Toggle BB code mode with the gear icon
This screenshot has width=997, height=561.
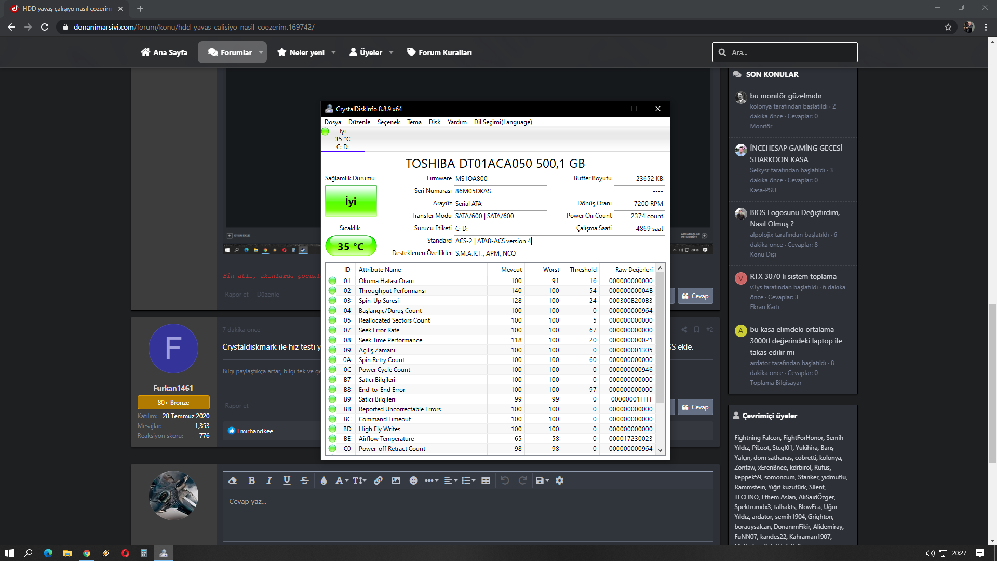[559, 480]
